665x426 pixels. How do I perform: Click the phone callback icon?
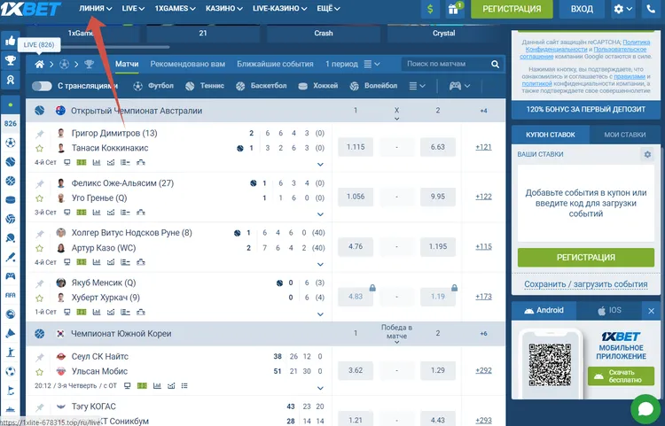click(651, 9)
